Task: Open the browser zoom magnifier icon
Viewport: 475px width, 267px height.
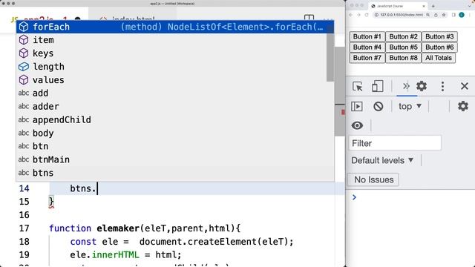Action: 427,15
